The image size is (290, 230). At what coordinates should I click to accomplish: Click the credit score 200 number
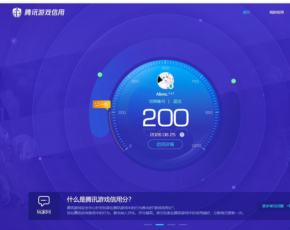coord(165,118)
